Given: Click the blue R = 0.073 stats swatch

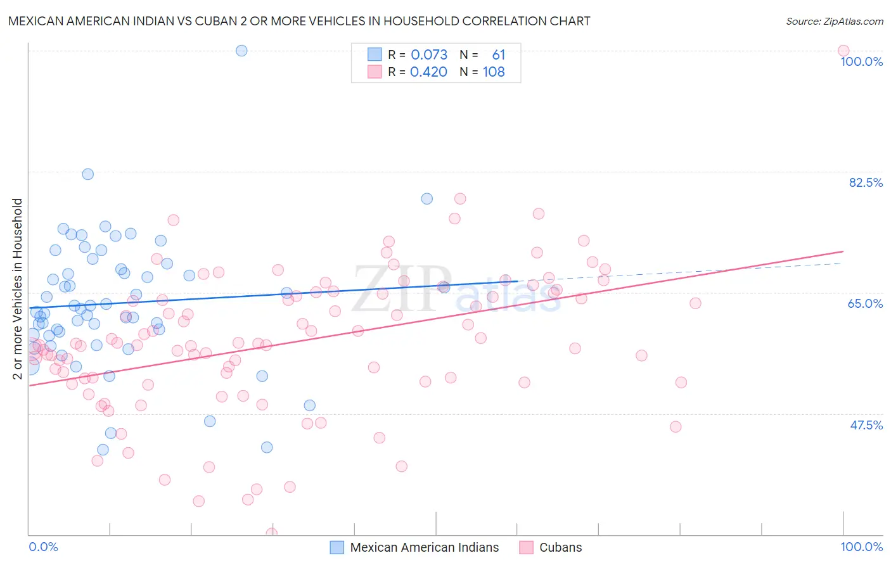Looking at the screenshot, I should pyautogui.click(x=375, y=54).
